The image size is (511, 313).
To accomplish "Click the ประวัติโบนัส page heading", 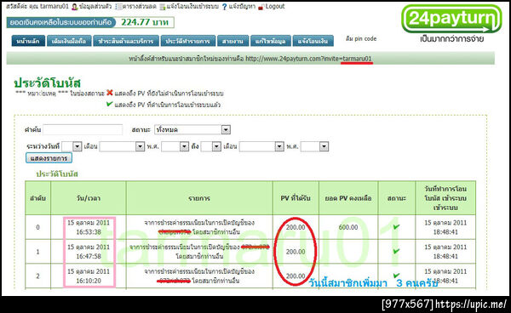I will (47, 83).
